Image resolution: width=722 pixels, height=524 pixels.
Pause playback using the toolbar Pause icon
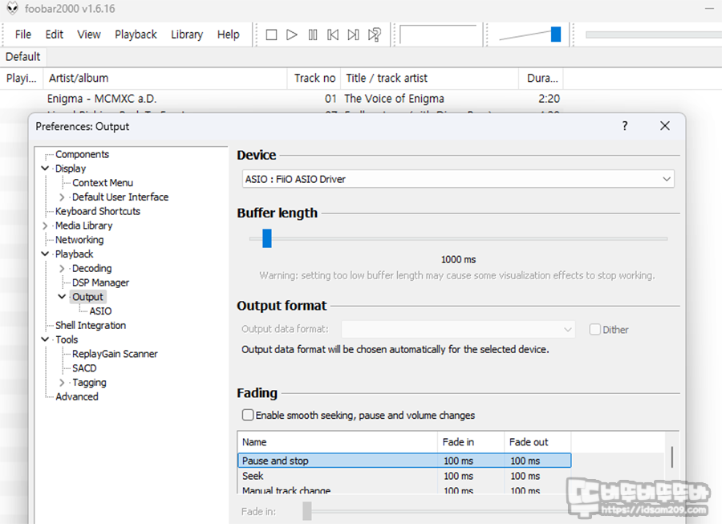(x=313, y=35)
